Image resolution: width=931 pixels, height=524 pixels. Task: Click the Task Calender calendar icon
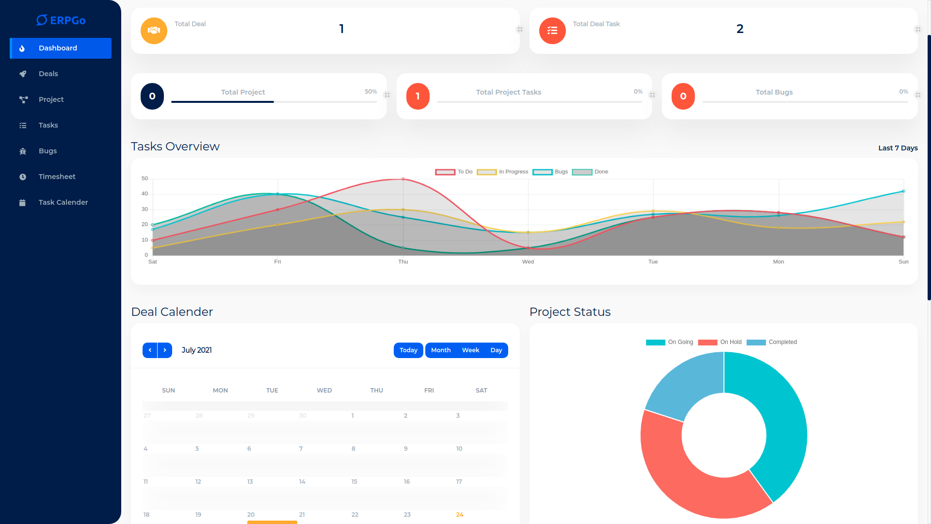coord(23,202)
